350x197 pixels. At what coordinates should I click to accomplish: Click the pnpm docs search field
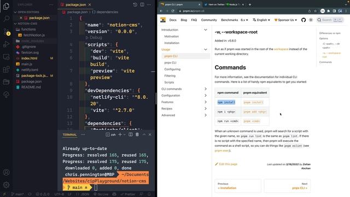point(330,20)
